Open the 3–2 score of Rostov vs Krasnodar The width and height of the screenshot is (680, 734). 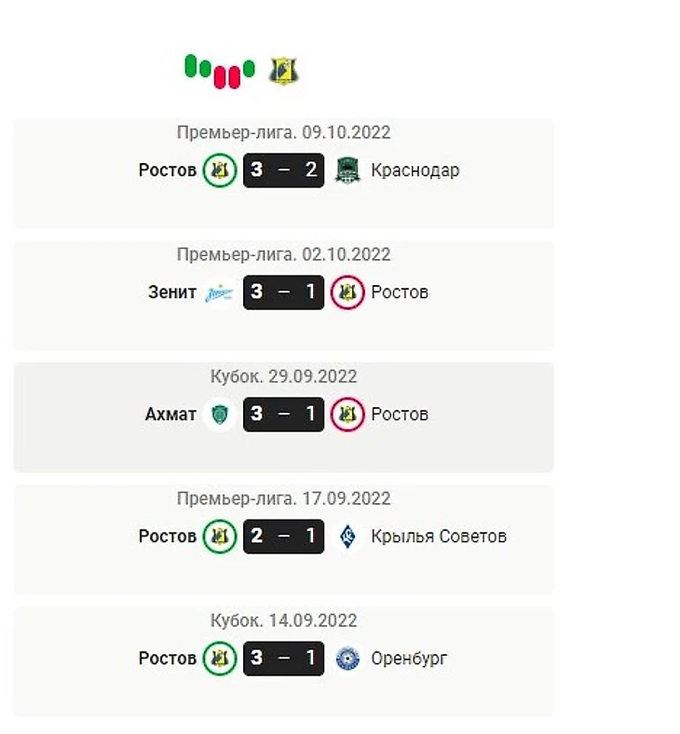[x=283, y=170]
